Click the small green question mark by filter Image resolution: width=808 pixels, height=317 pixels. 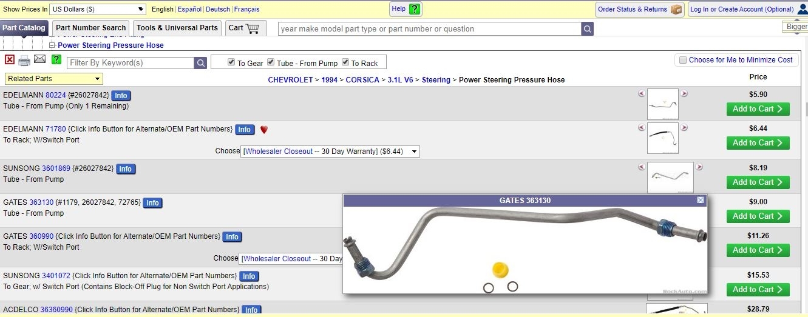click(x=56, y=59)
